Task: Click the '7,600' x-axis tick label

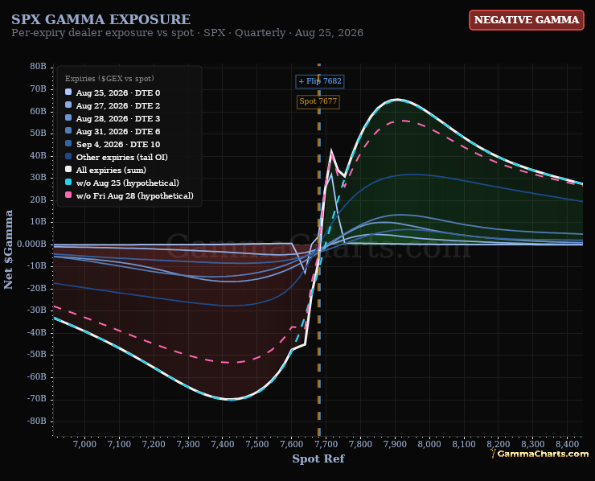Action: pyautogui.click(x=291, y=444)
